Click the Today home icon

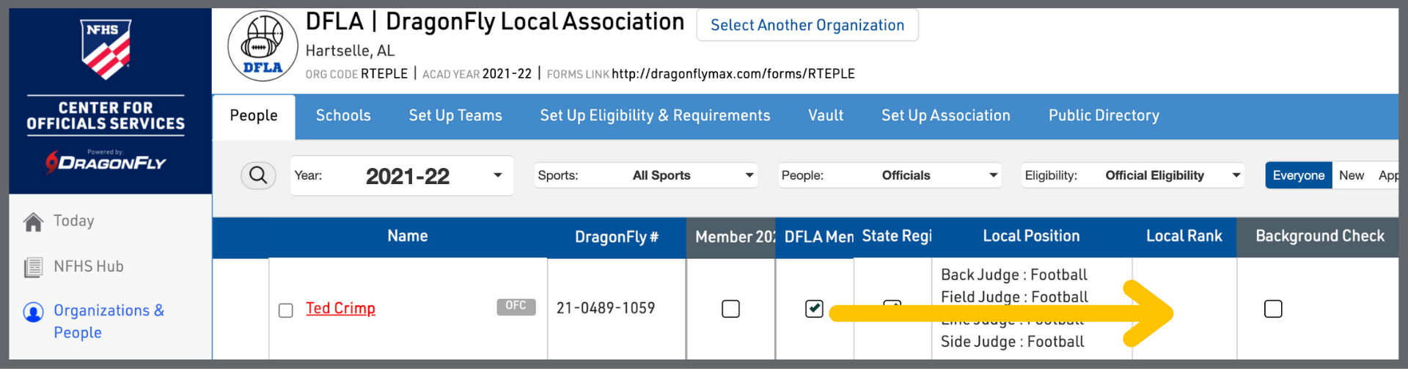tap(34, 222)
